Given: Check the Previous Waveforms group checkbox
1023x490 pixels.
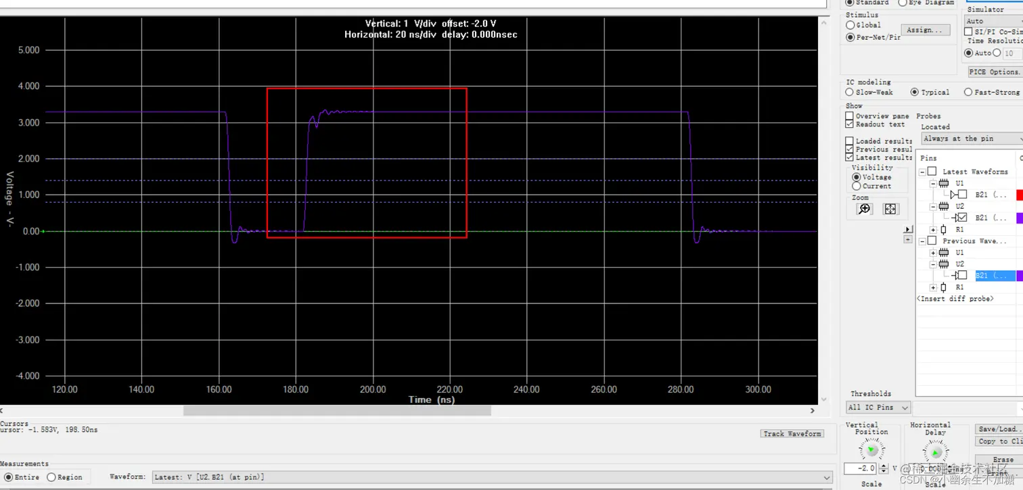Looking at the screenshot, I should 932,241.
